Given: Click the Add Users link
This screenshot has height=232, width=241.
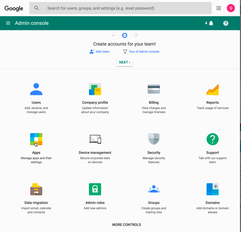Looking at the screenshot, I should tap(102, 52).
